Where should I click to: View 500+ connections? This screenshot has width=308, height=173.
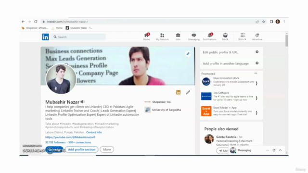coord(79,142)
